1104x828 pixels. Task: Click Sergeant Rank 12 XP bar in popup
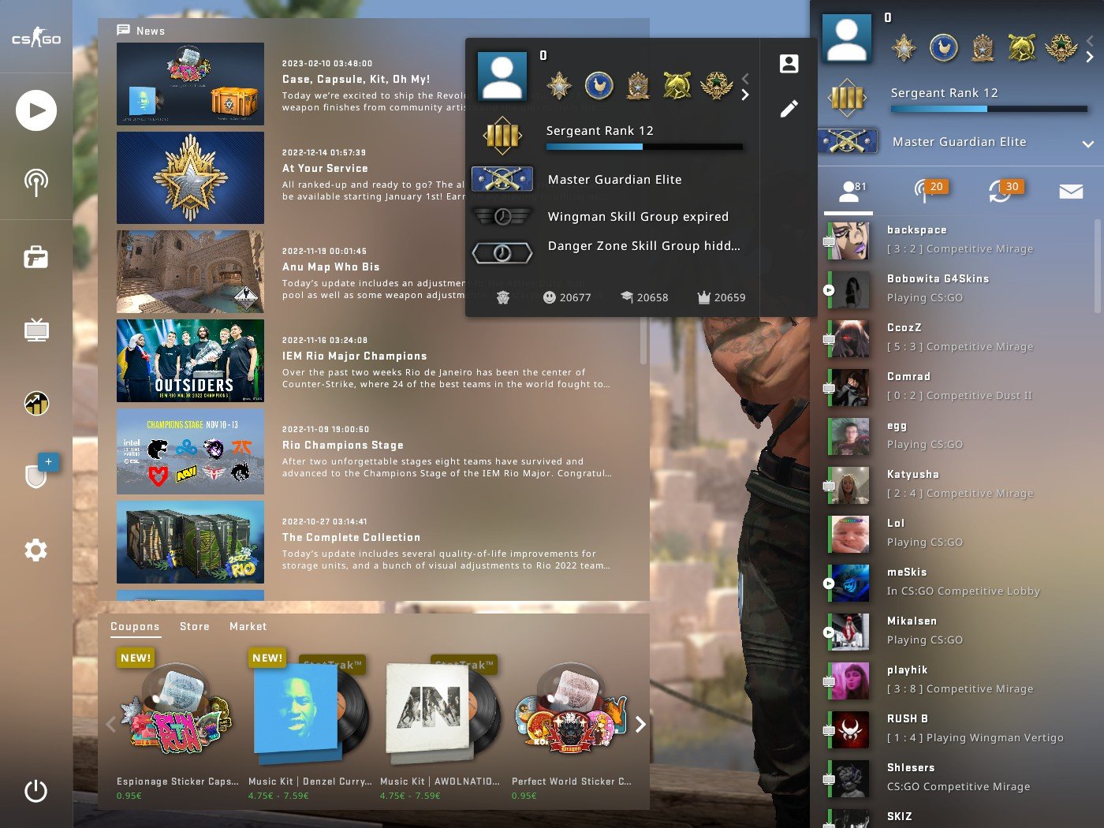644,147
